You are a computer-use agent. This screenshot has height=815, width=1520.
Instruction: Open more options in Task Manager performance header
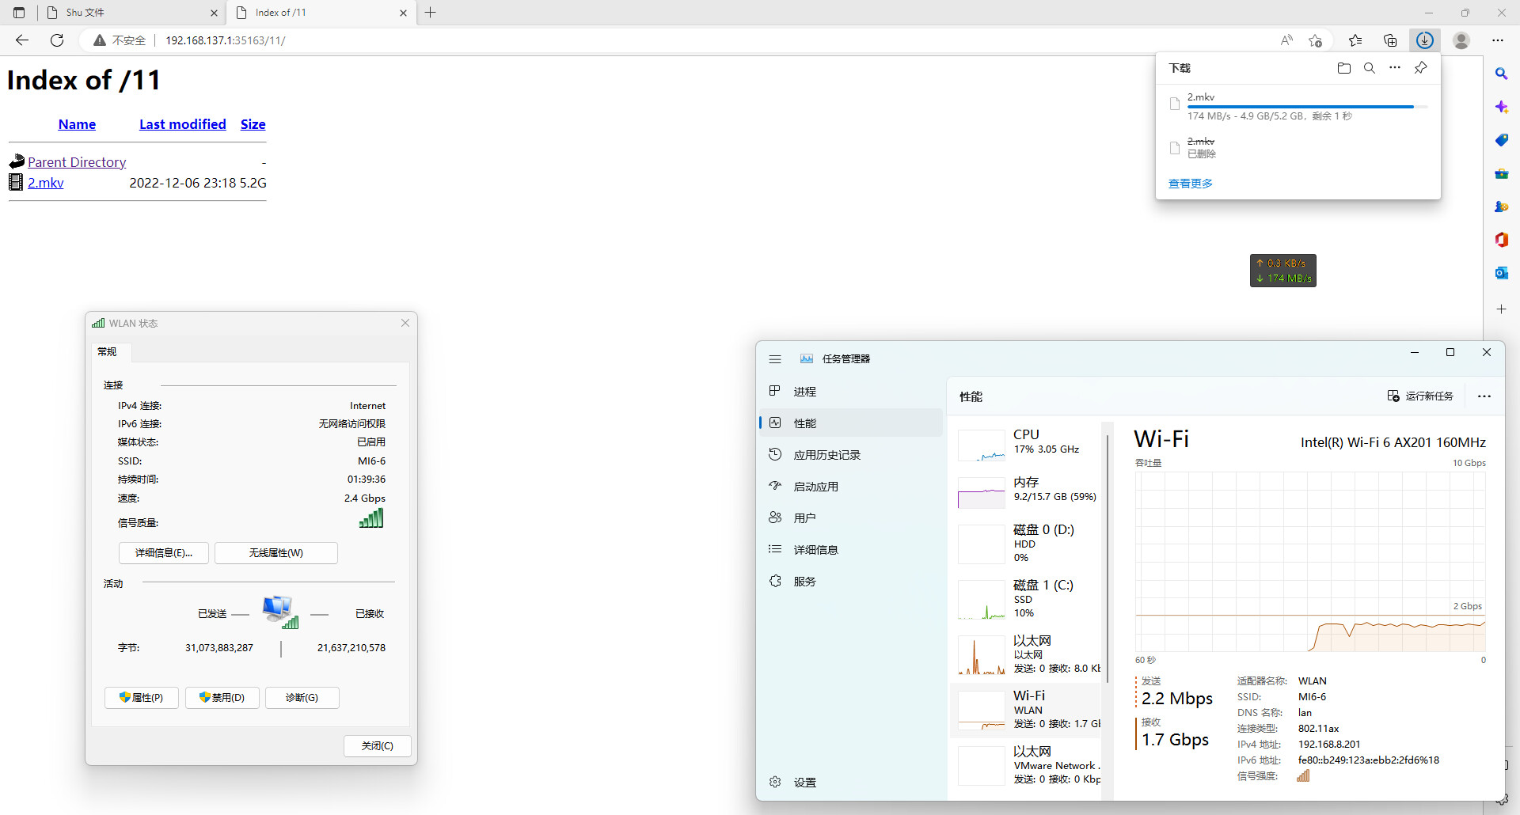coord(1484,396)
